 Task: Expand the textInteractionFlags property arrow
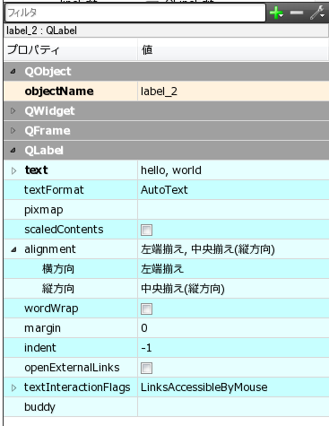(13, 387)
